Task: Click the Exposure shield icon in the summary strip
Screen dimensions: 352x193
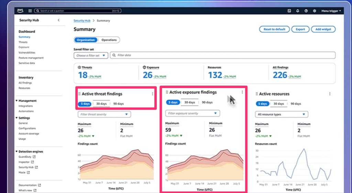Action: [144, 67]
